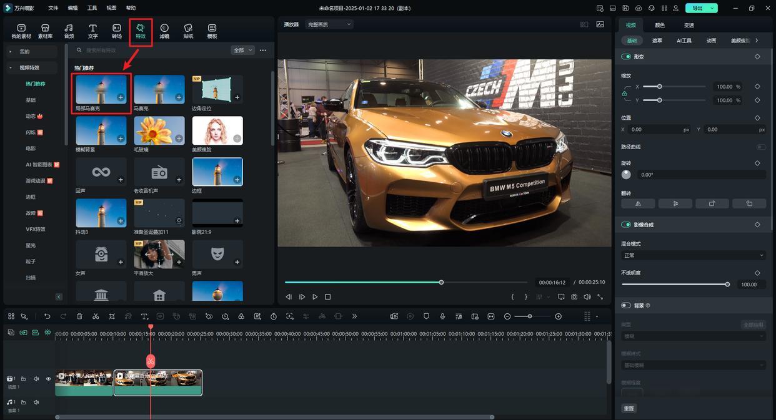Screen dimensions: 776x420
Task: Open the user account profile icon
Action: 675,8
